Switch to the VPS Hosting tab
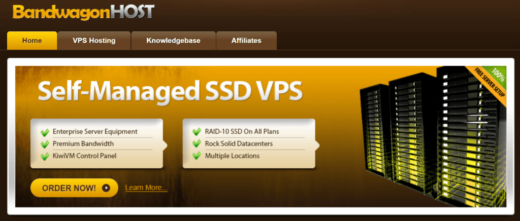The width and height of the screenshot is (520, 221). click(94, 41)
